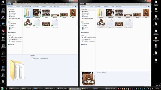Switch to the Steam taskbar button
161x90 pixels.
[99, 89]
